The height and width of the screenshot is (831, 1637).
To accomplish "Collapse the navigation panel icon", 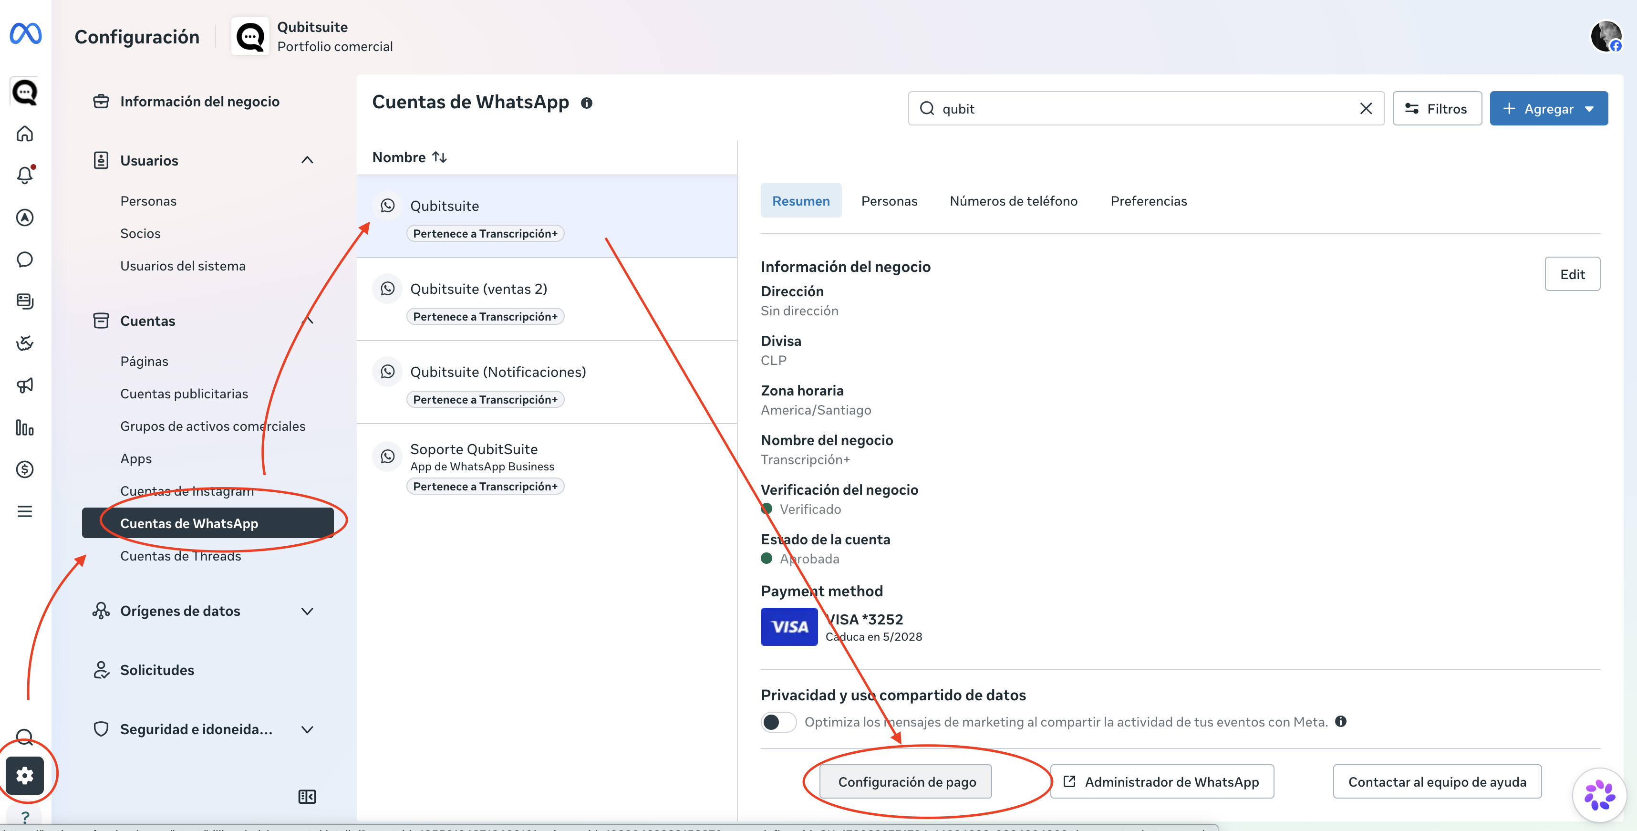I will 307,797.
